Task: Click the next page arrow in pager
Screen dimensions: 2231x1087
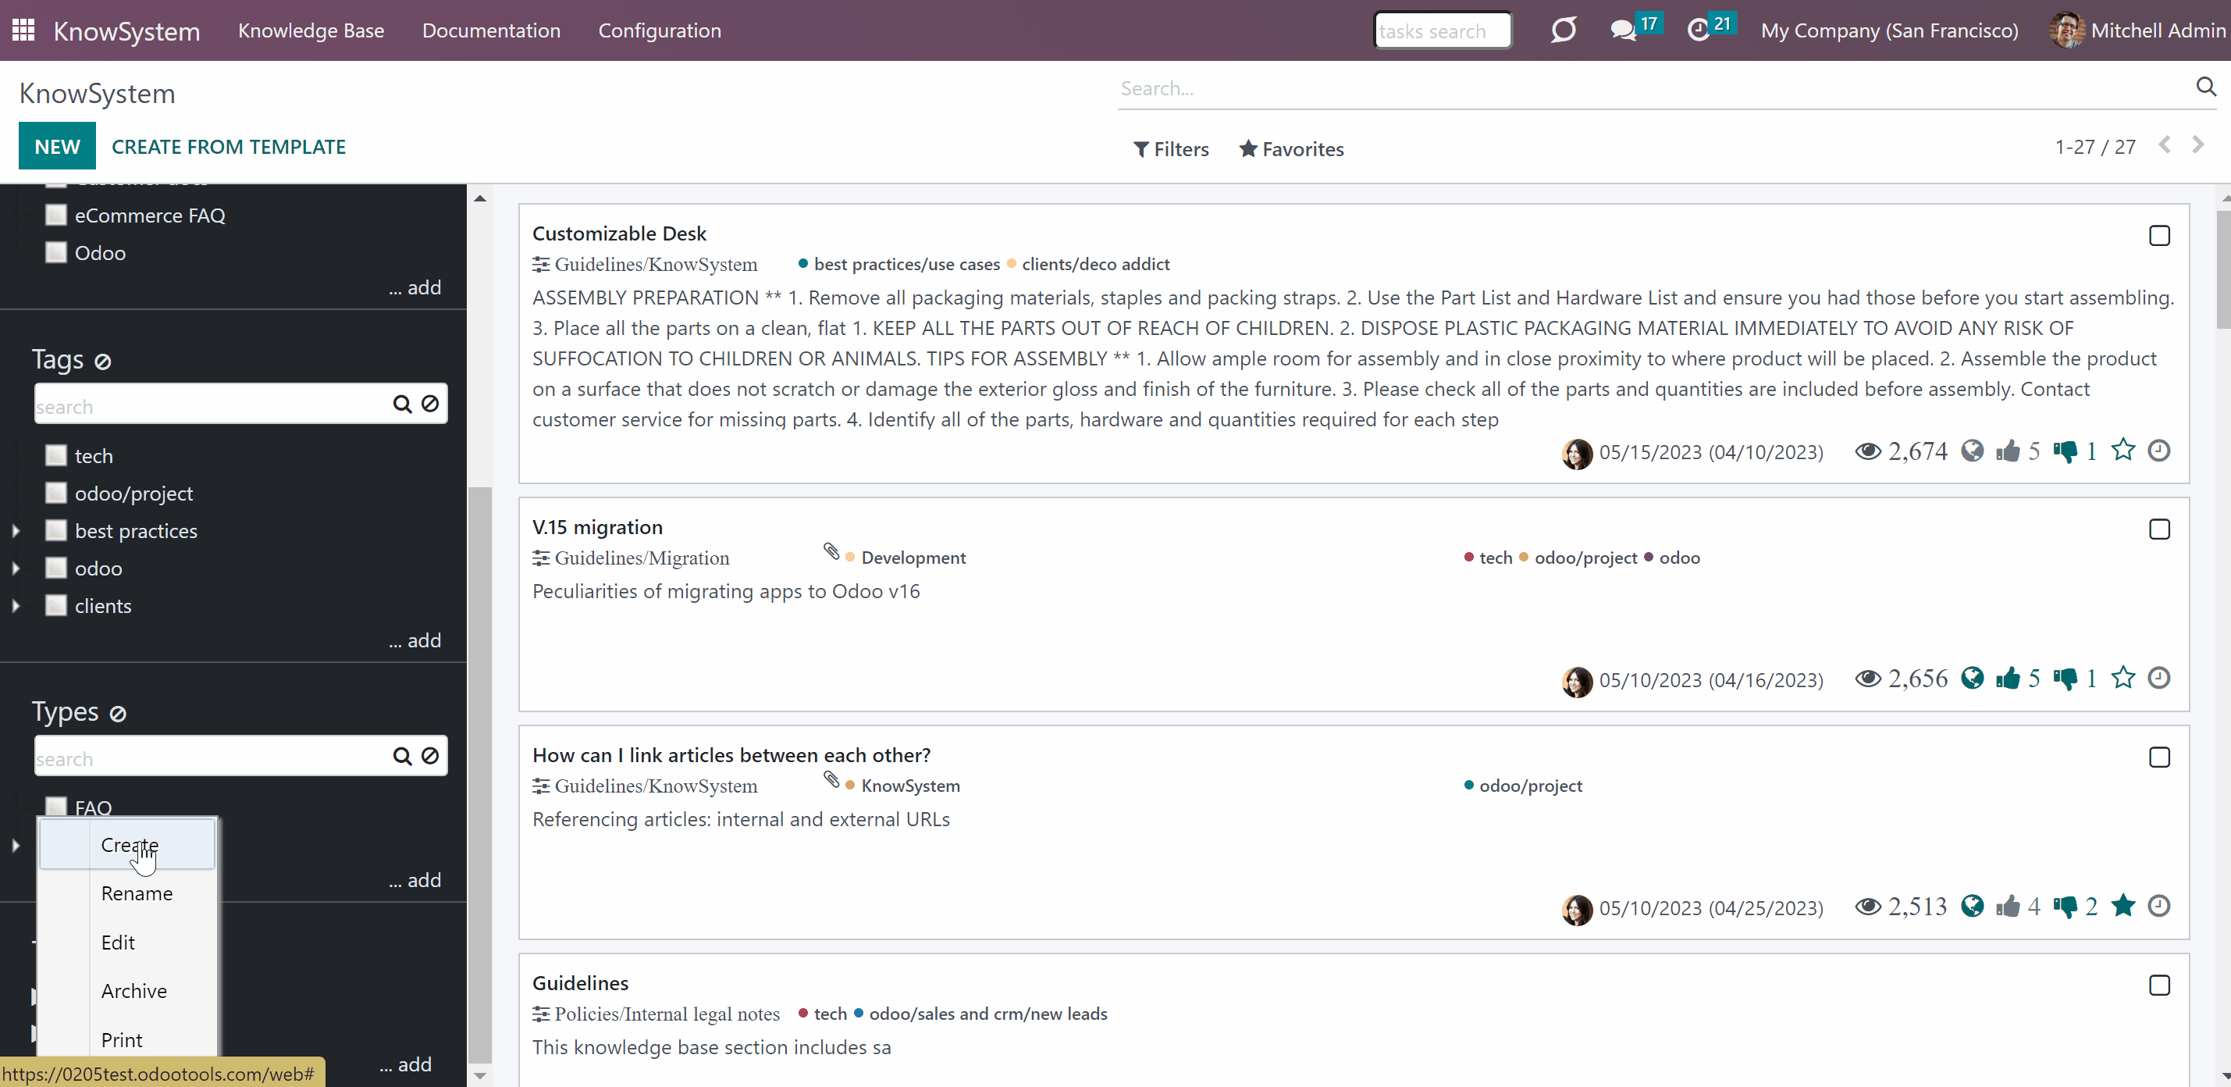Action: pyautogui.click(x=2197, y=144)
